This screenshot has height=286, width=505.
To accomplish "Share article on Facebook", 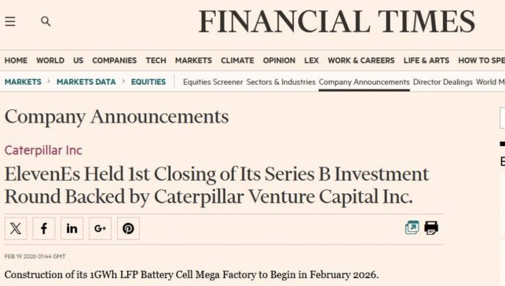I will [44, 228].
